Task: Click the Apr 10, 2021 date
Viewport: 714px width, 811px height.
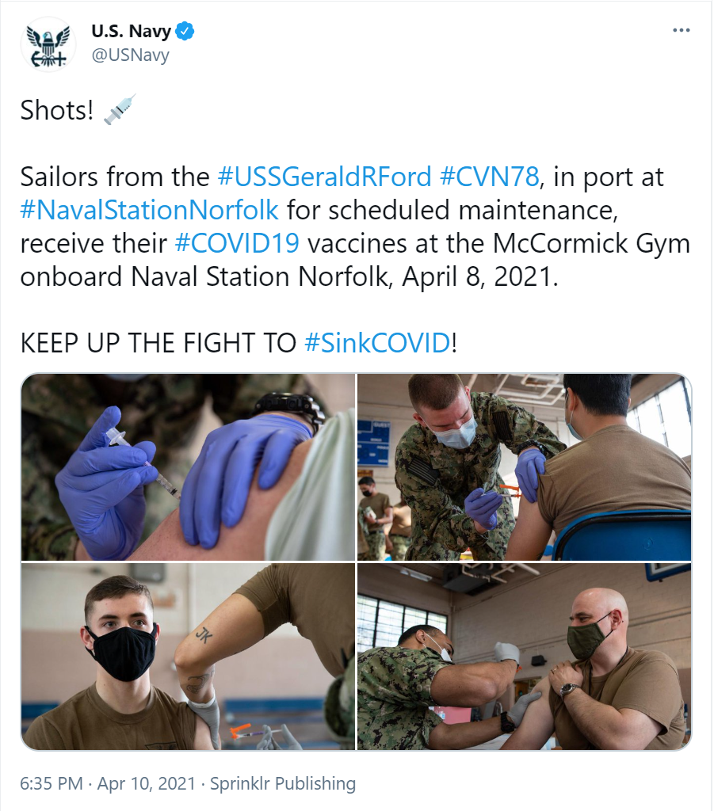Action: [x=147, y=783]
